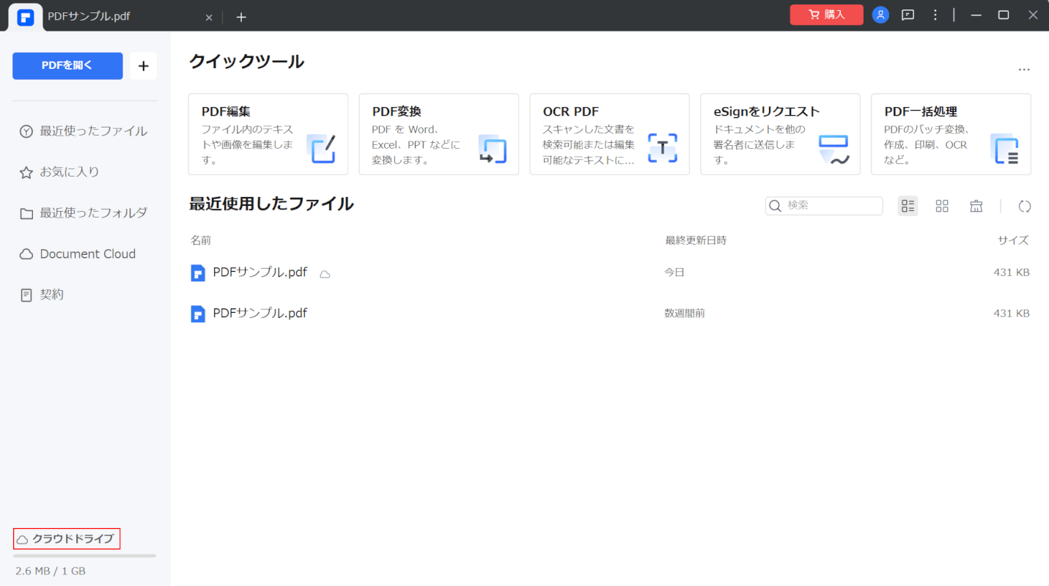The width and height of the screenshot is (1049, 586).
Task: Click the PDFを開く button
Action: click(67, 66)
